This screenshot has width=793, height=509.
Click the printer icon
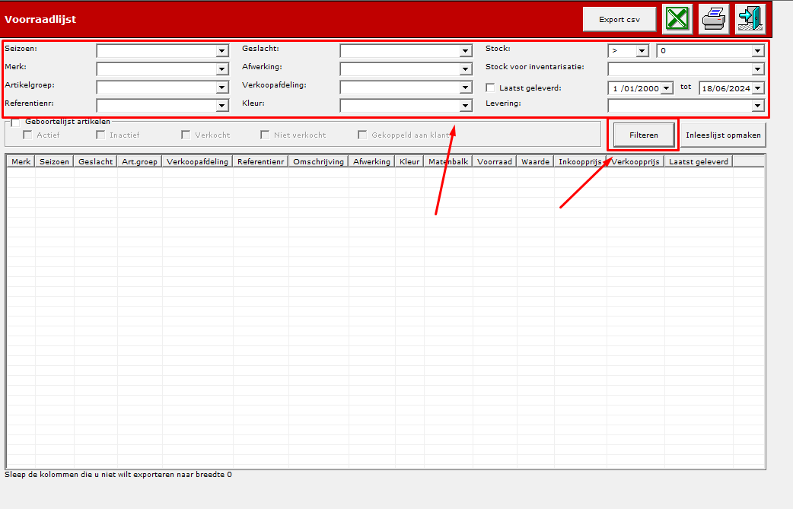pyautogui.click(x=714, y=19)
